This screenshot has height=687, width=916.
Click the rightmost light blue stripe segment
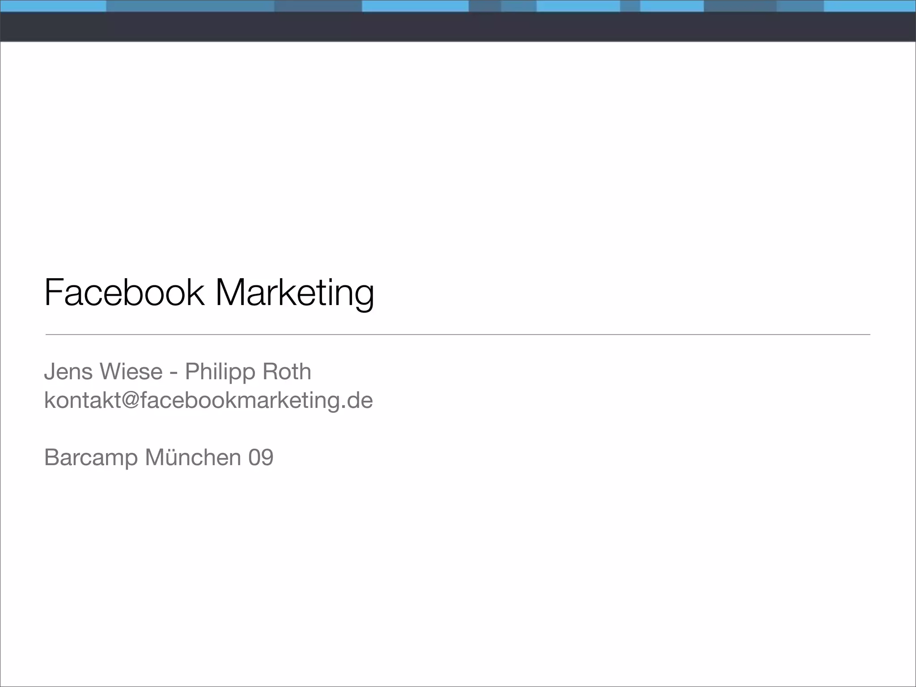coord(869,6)
